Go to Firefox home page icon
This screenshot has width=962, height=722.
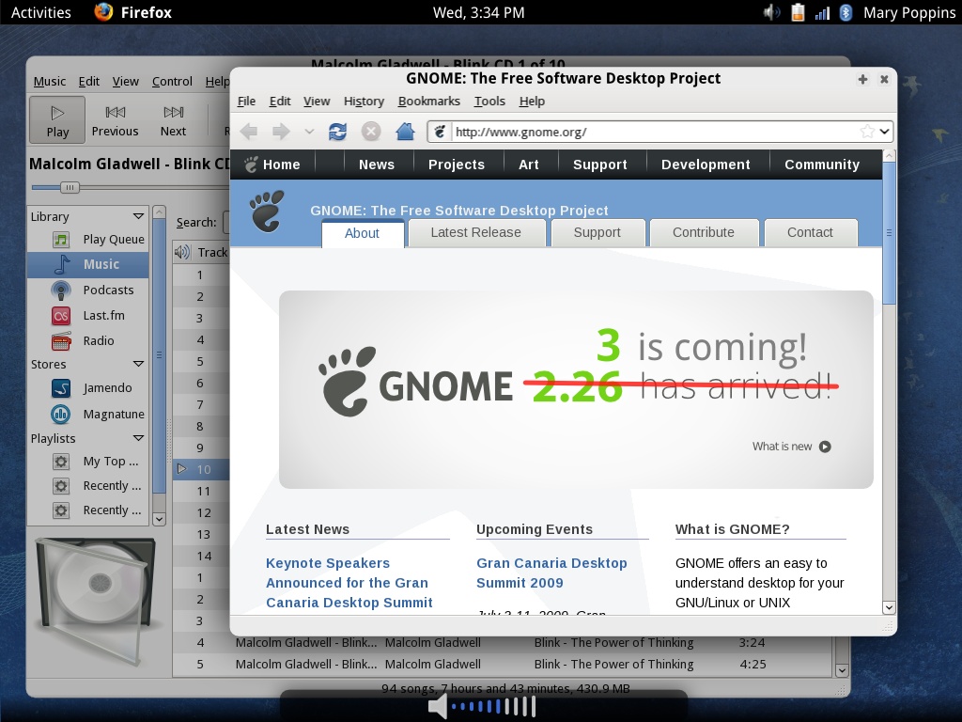click(405, 131)
